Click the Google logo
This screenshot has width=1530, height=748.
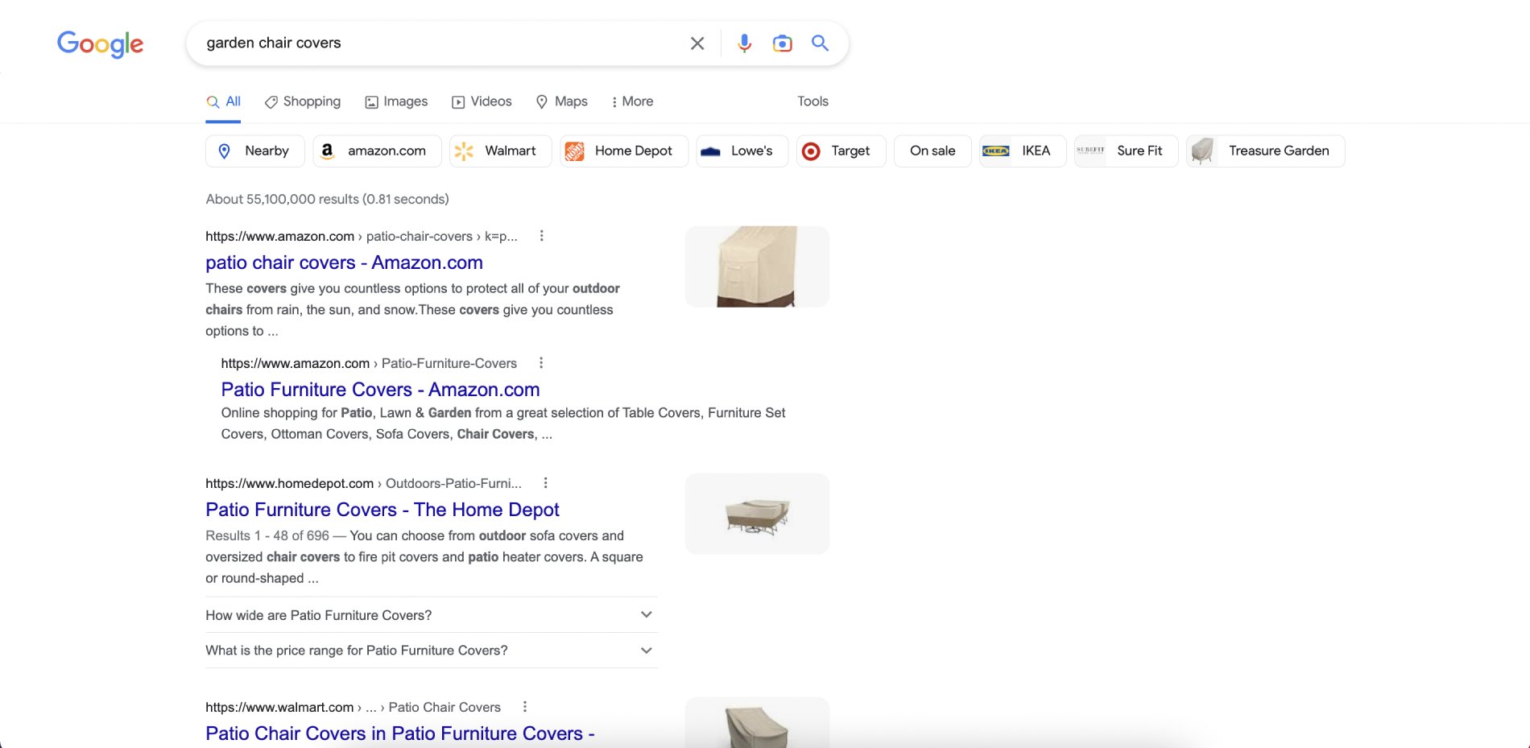(x=100, y=44)
